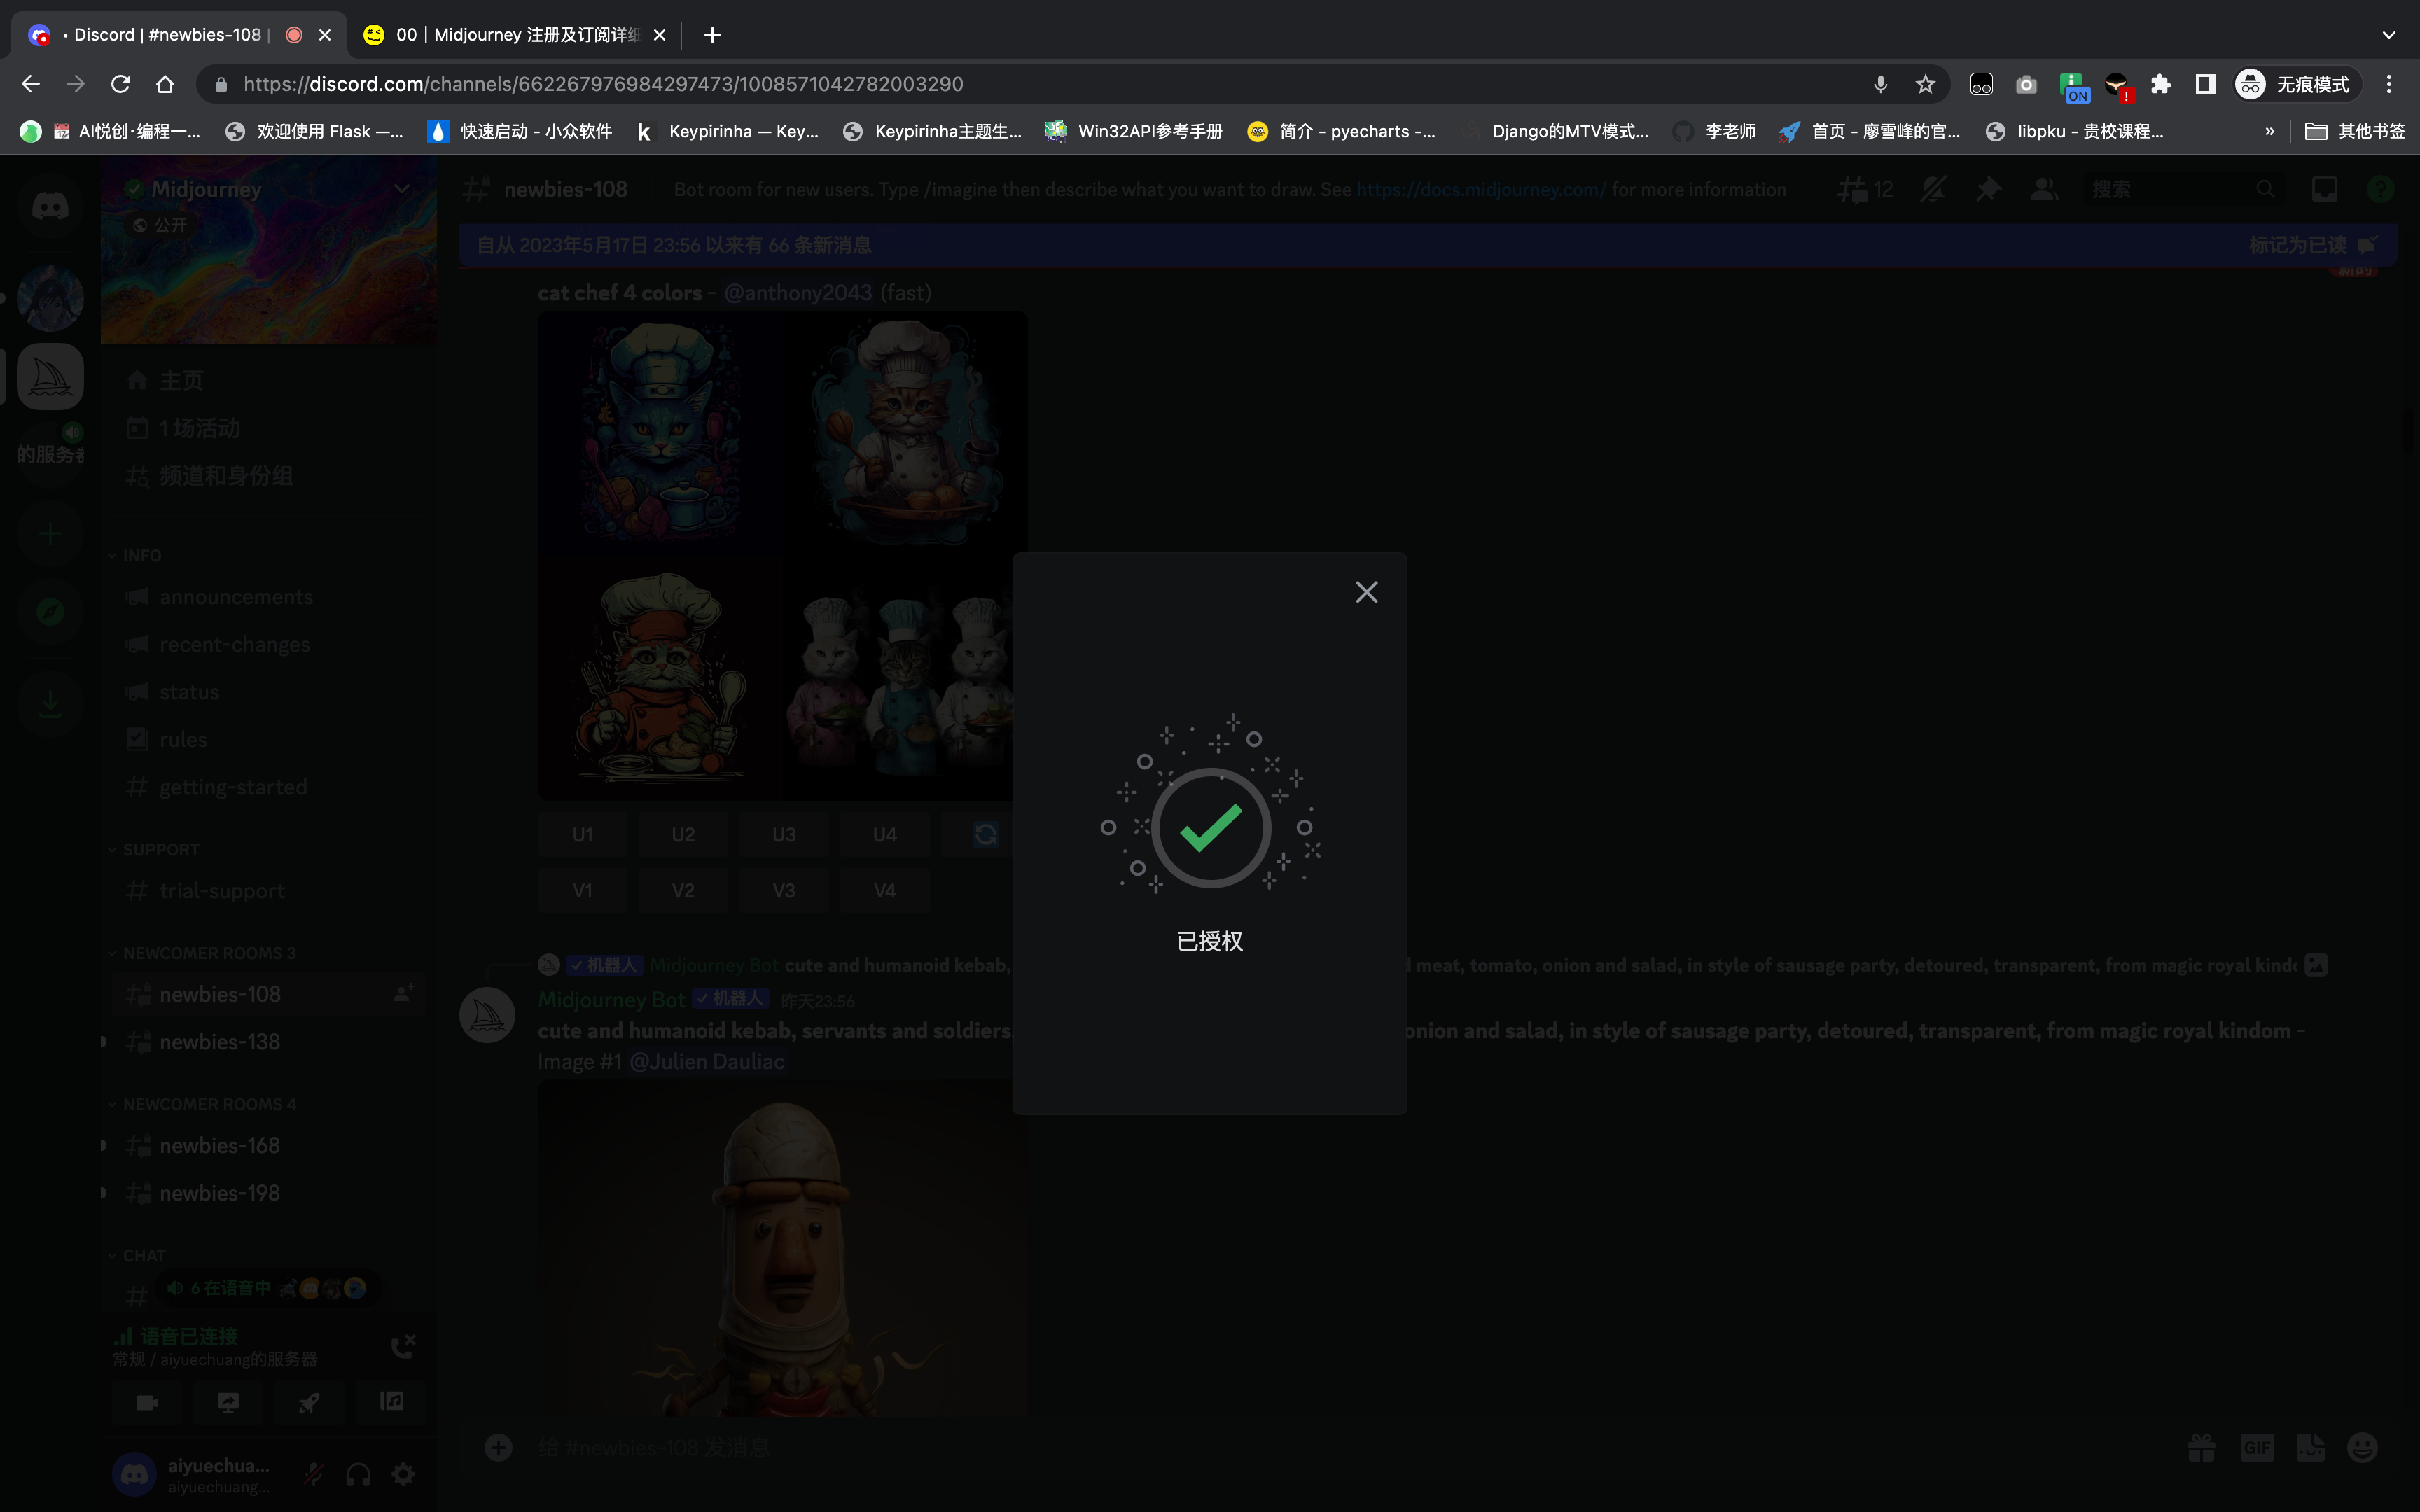Show pinned messages with the pin icon
Screen dimensions: 2420x1512
[1988, 189]
